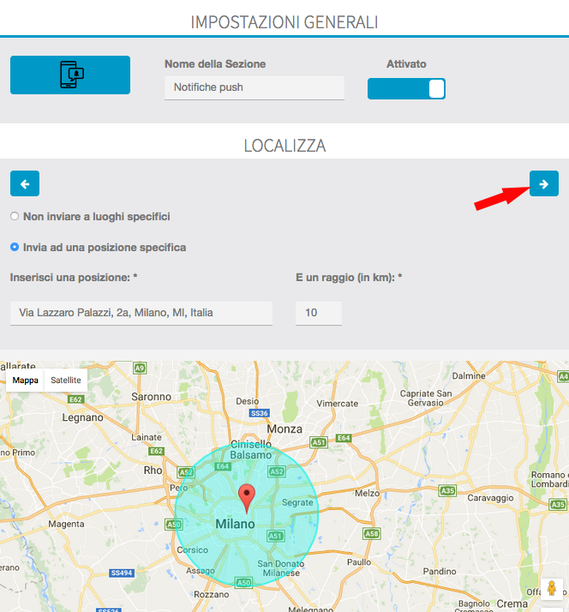Click the radius in km field
The image size is (569, 612).
tap(318, 313)
